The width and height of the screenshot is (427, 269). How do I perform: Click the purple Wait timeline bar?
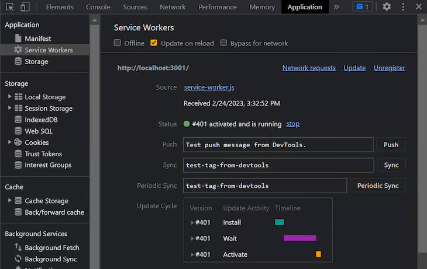click(x=300, y=238)
